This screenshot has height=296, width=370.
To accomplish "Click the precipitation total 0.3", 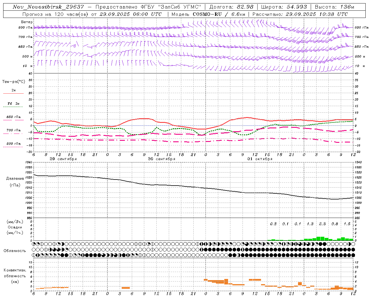I will tap(273, 224).
